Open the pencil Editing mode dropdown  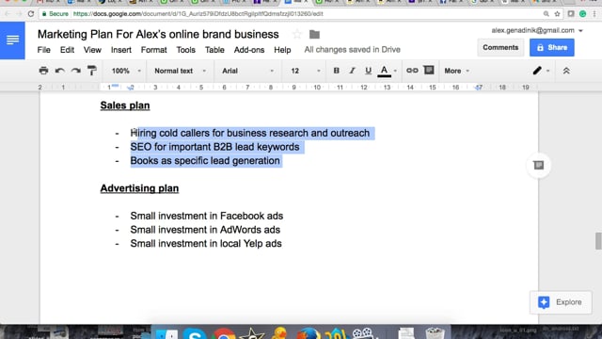pos(542,71)
